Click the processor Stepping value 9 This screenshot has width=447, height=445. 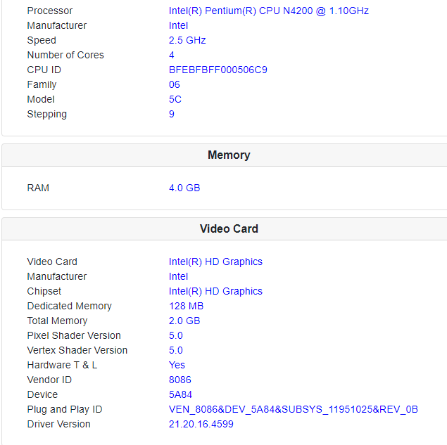click(172, 114)
